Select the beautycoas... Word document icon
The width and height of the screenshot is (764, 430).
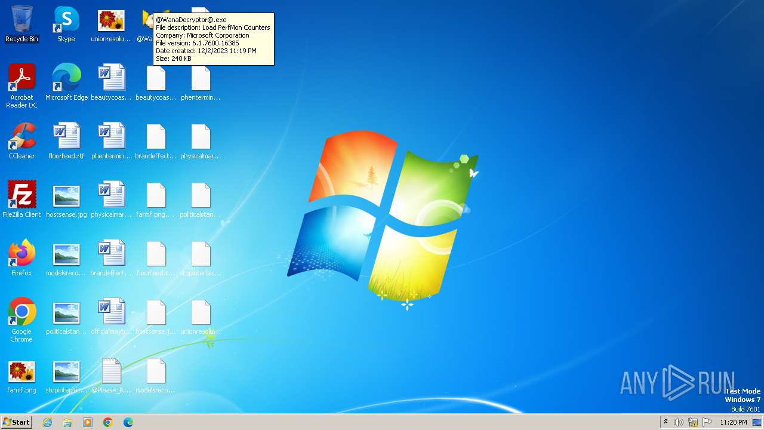(111, 82)
